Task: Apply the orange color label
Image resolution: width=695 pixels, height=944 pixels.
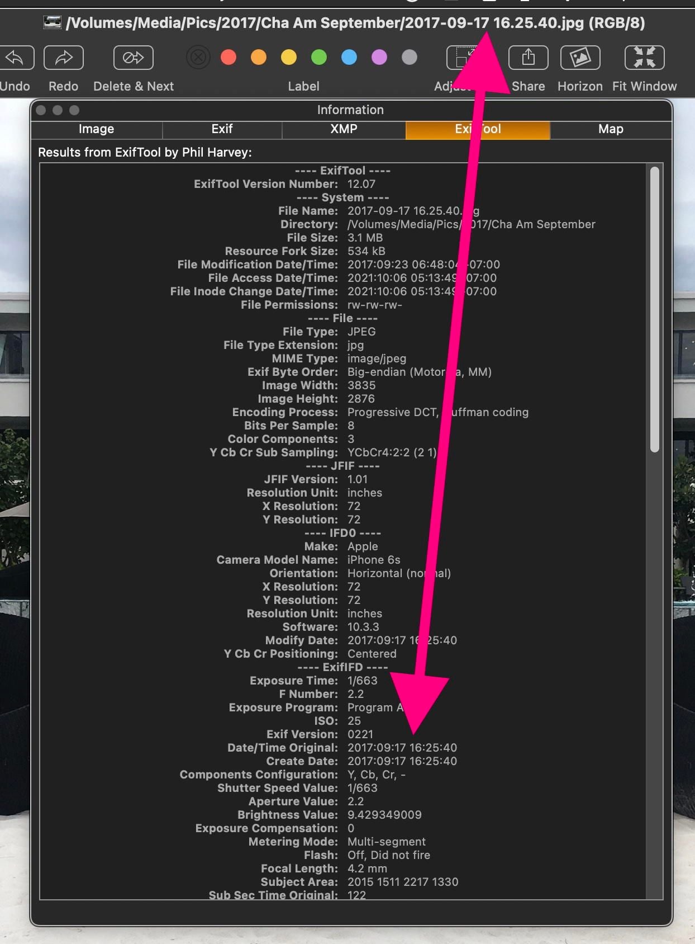Action: tap(259, 57)
